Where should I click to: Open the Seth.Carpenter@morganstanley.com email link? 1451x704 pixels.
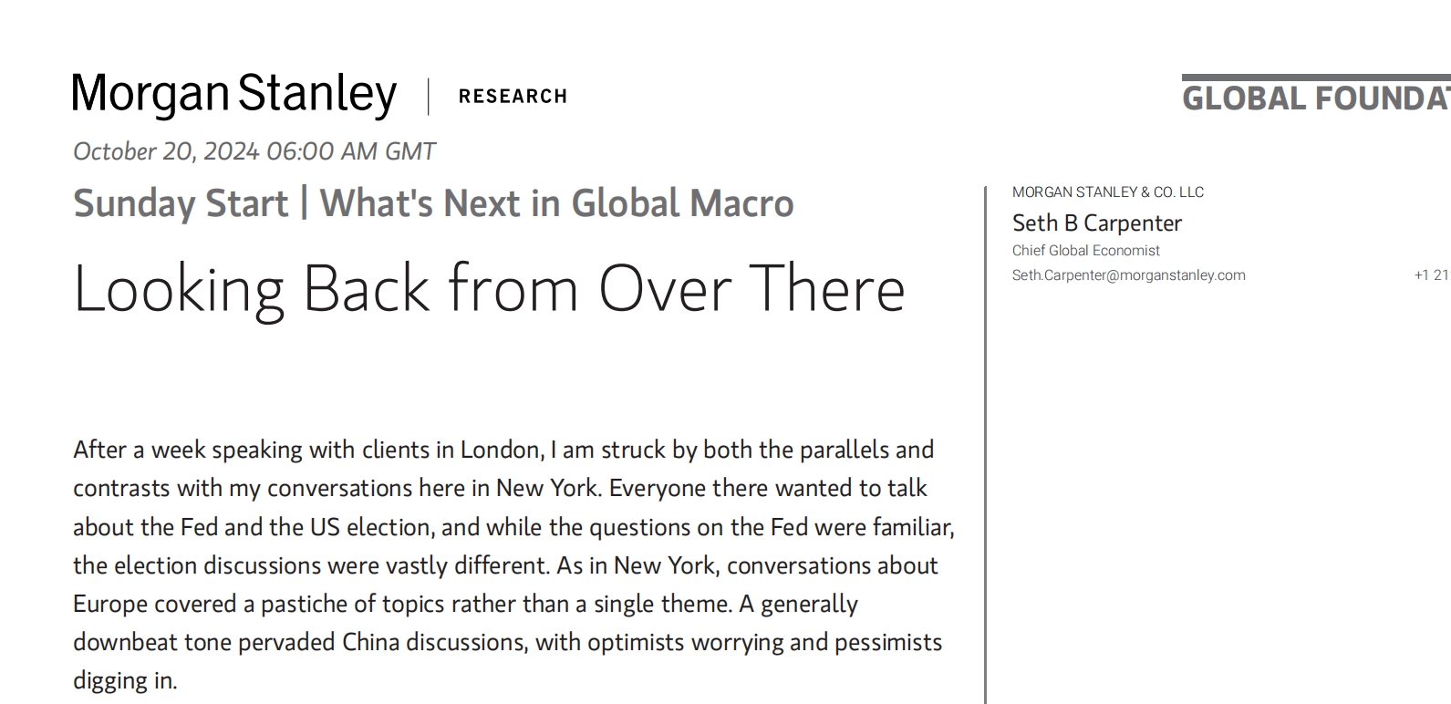pyautogui.click(x=1128, y=275)
